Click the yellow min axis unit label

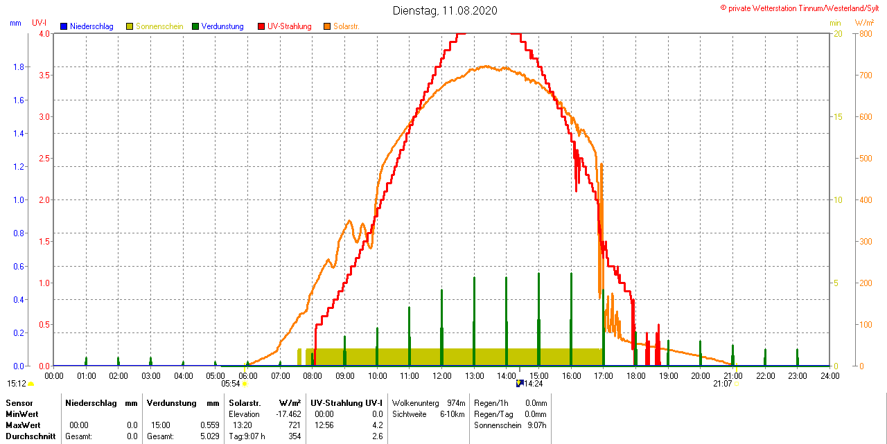(x=836, y=23)
